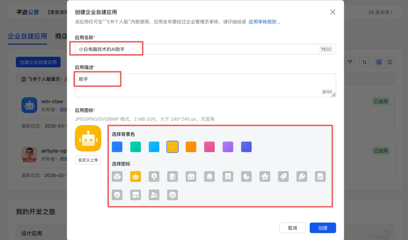
Task: Choose the lightbulb app icon
Action: point(154,176)
